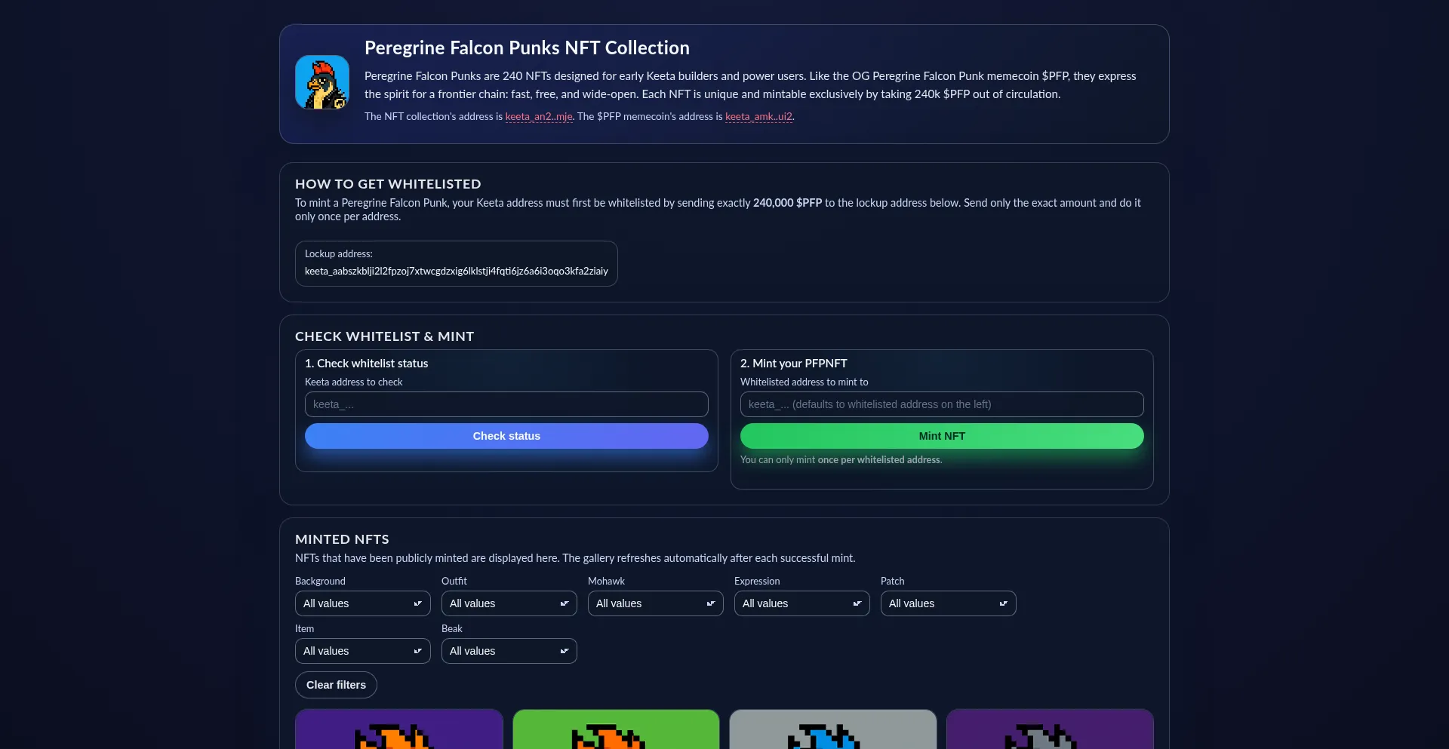This screenshot has height=749, width=1449.
Task: Open the NFT with green background
Action: (x=616, y=729)
